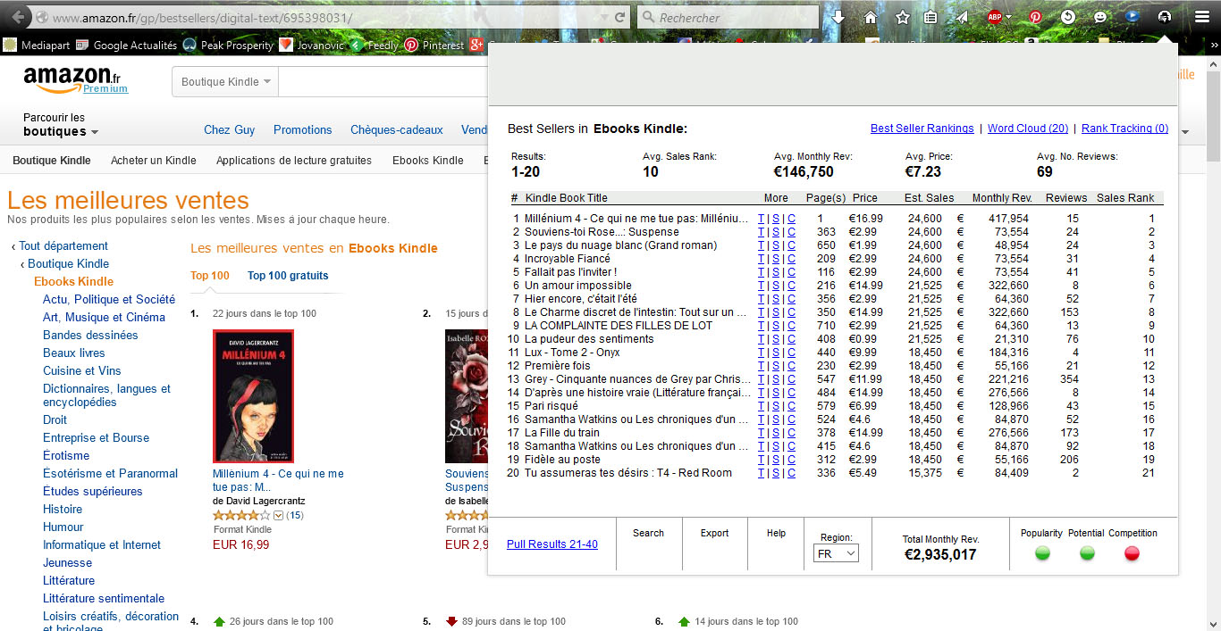Screen dimensions: 1221x631
Task: Bookmark this page with the star icon
Action: pos(903,17)
